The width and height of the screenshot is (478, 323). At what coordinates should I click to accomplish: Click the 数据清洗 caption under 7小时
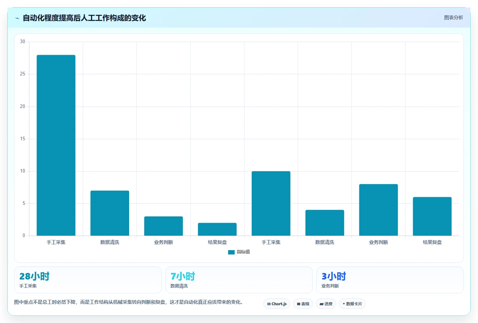179,286
